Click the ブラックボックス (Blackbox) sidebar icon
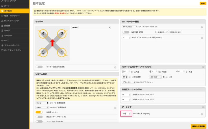The image size is (208, 129). pos(2,45)
